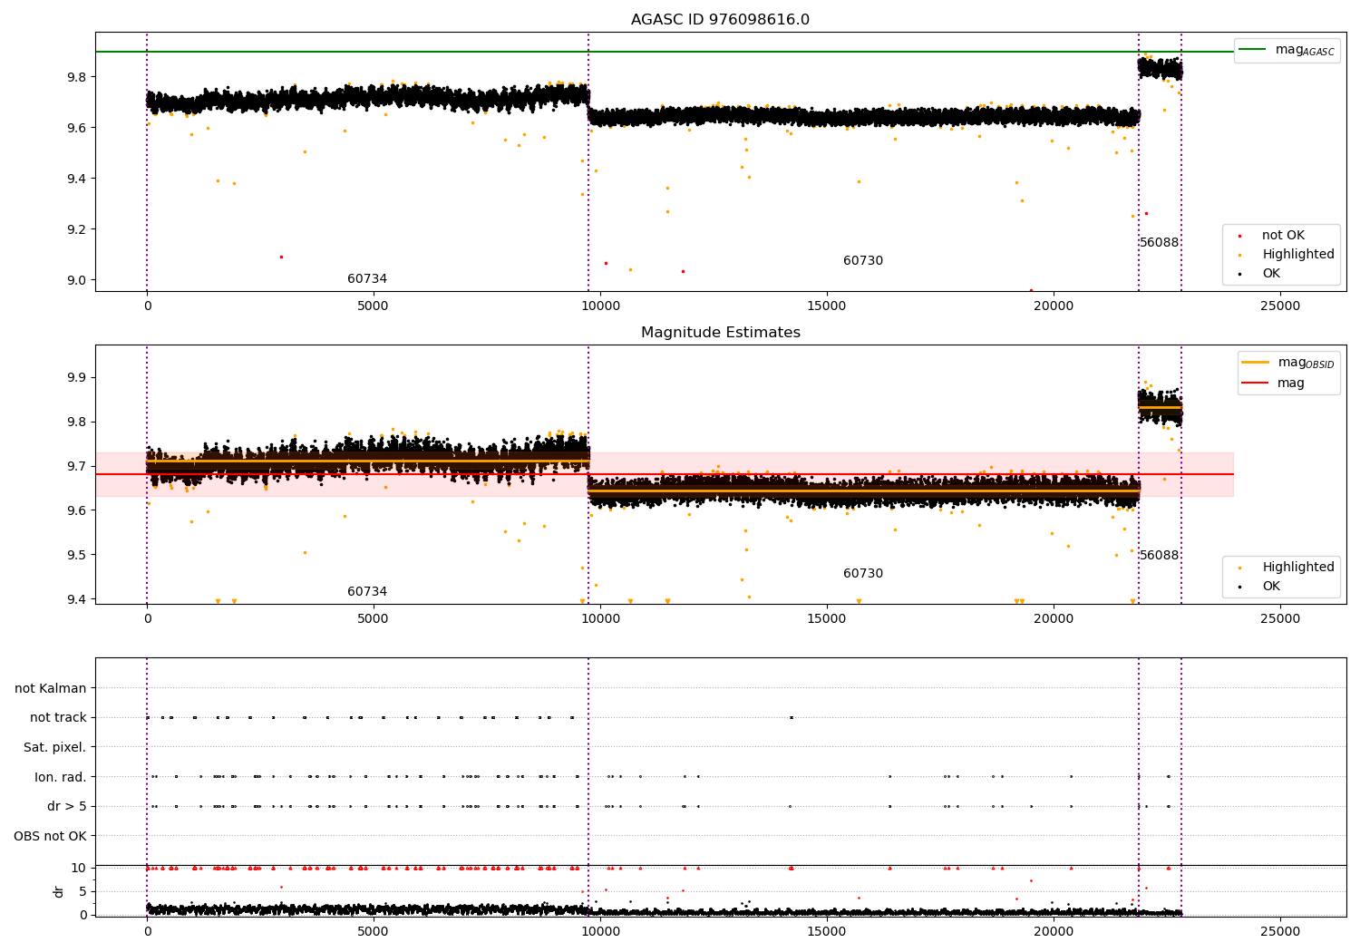Click the 10000 x-axis tick under Magnitude Estimates
The height and width of the screenshot is (952, 1360).
(600, 619)
